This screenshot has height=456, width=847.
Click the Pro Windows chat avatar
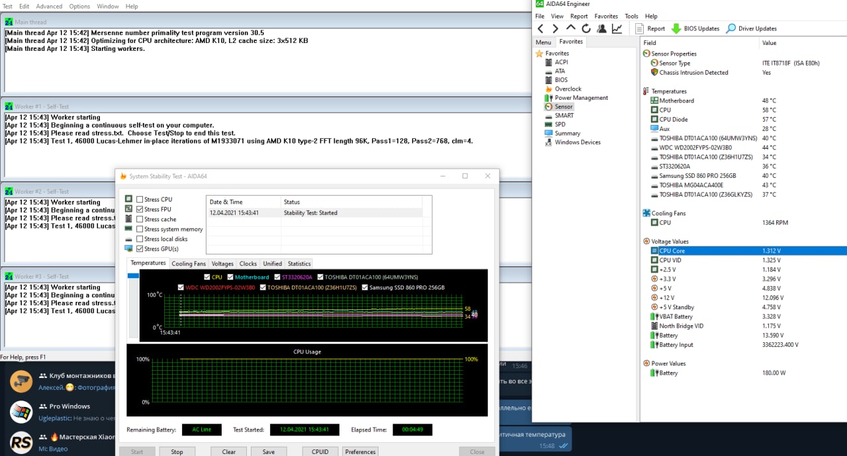pos(21,412)
